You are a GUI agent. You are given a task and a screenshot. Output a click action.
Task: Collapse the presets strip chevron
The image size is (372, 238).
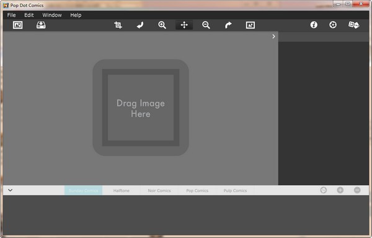tap(10, 190)
